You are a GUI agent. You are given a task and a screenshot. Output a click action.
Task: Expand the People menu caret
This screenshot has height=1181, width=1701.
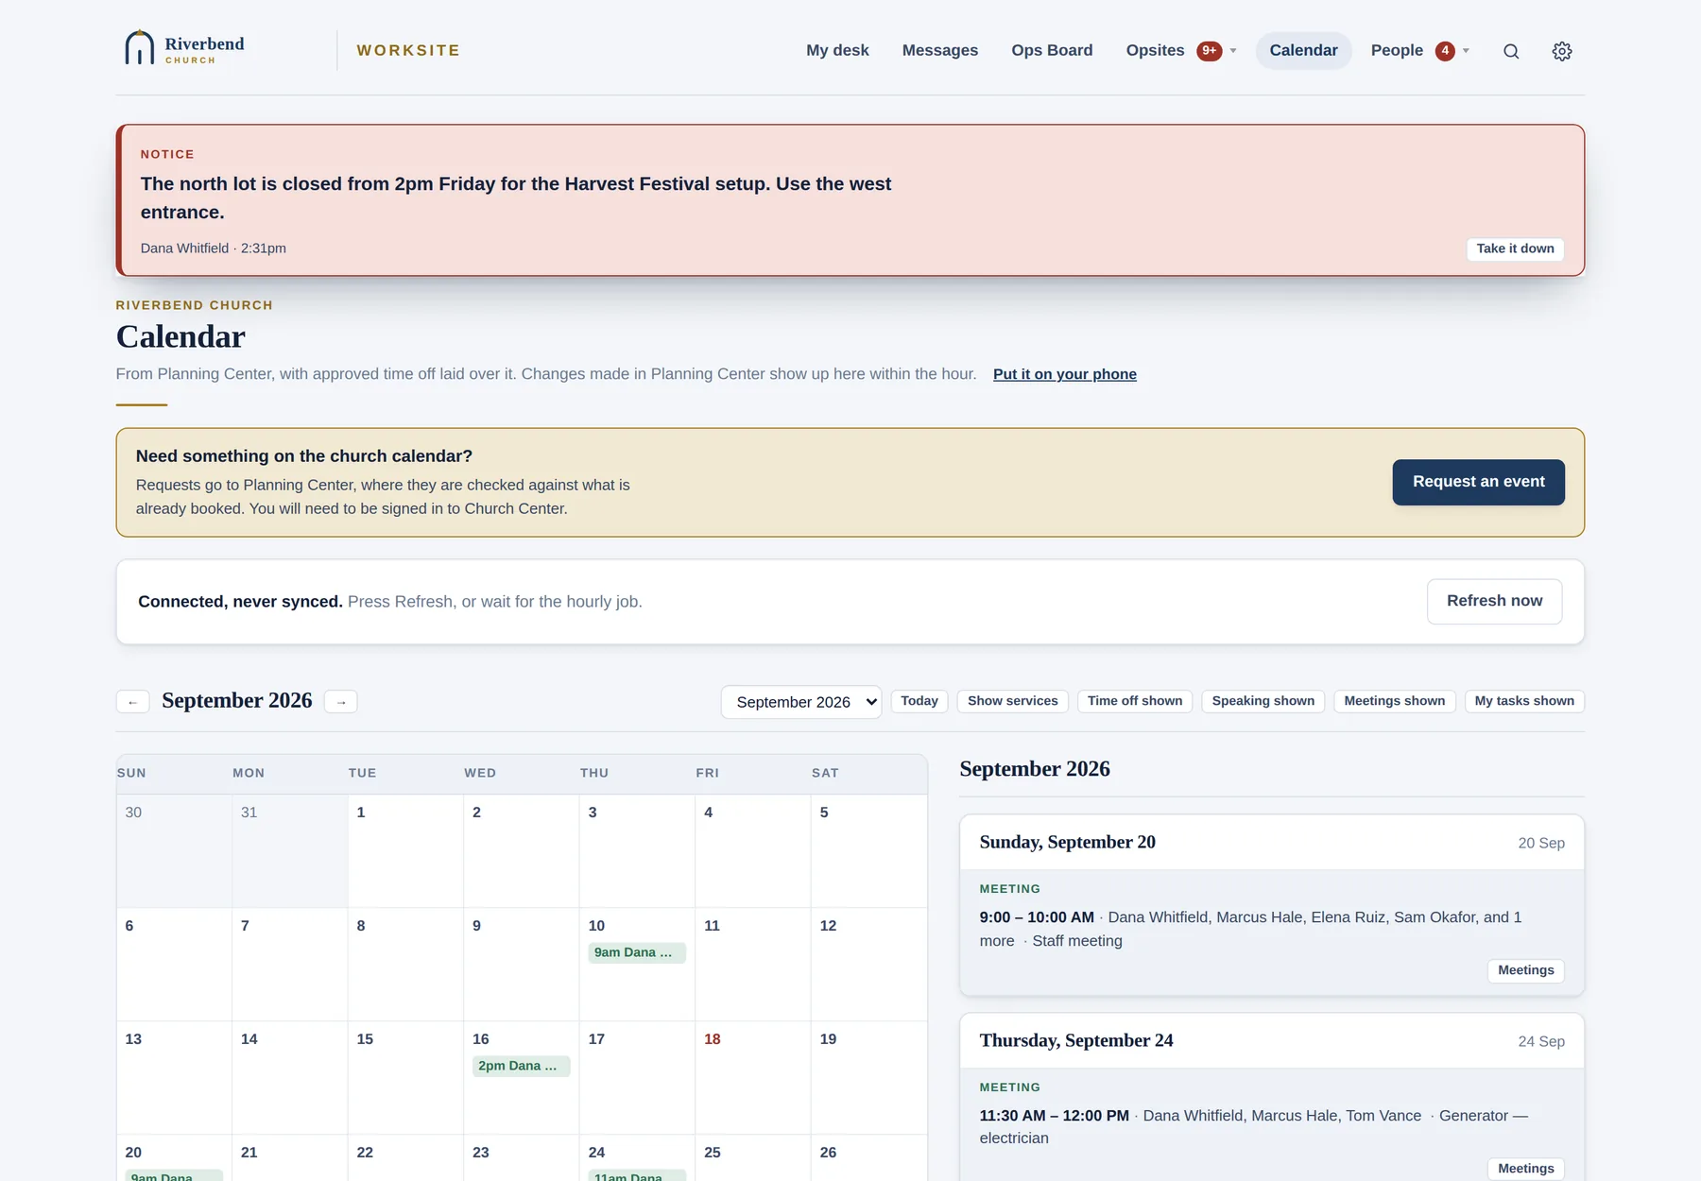1466,51
